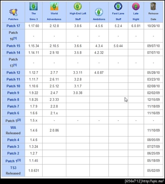Open the Patch 12 link
Image resolution: width=165 pixels, height=184 pixels.
13,73
